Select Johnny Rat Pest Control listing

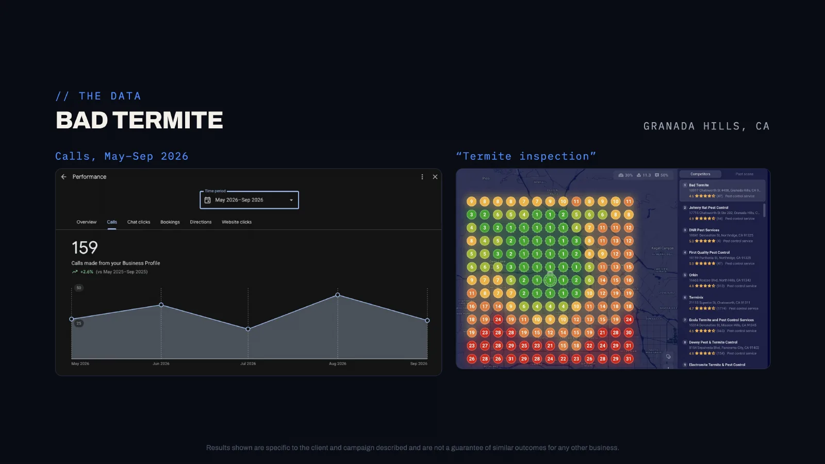pos(722,213)
